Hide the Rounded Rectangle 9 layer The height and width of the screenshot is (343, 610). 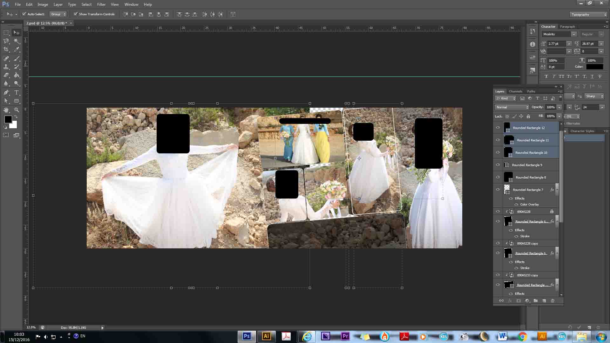pos(498,165)
